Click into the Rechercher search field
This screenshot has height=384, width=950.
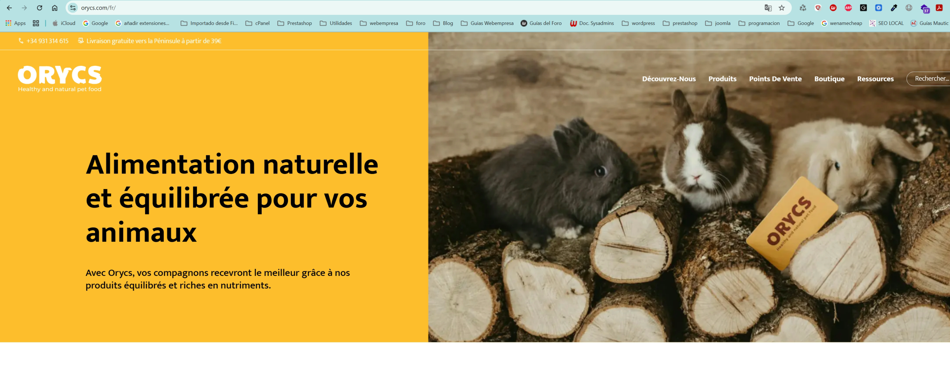tap(929, 79)
